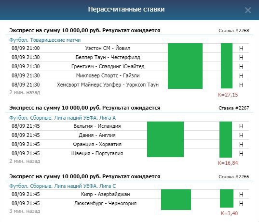Click the Нерассчитанные ставки title
Image resolution: width=259 pixels, height=222 pixels.
coord(126,9)
